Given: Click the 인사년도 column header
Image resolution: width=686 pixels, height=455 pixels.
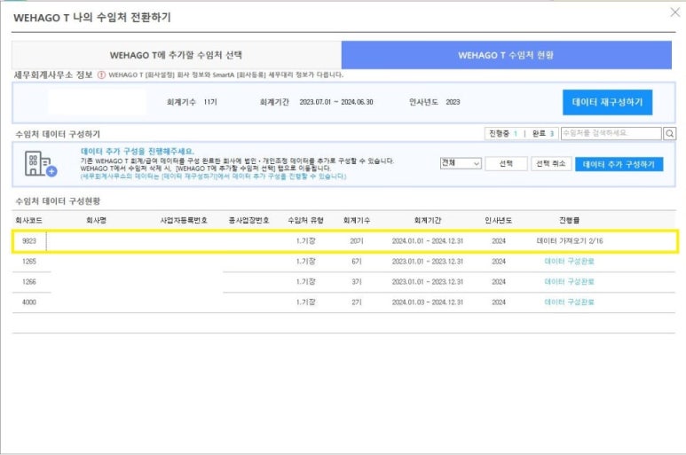Looking at the screenshot, I should tap(499, 220).
